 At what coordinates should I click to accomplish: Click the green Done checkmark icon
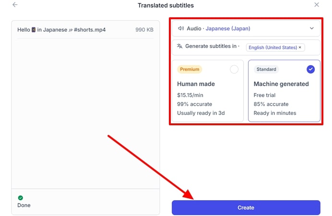[20, 198]
